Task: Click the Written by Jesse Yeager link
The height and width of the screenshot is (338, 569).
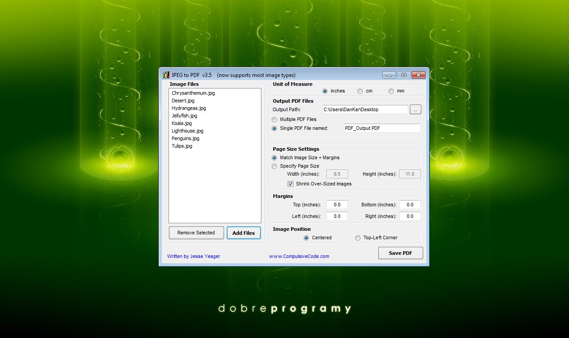Action: pyautogui.click(x=193, y=256)
